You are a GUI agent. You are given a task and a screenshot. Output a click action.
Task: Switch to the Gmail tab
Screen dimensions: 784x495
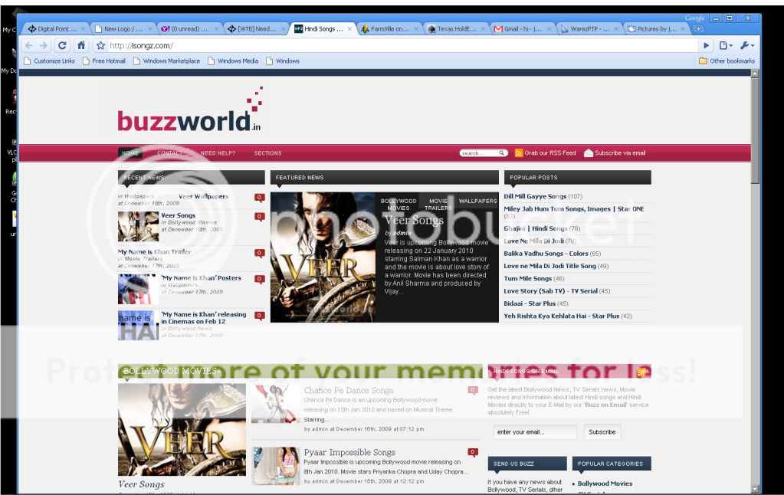click(x=522, y=29)
